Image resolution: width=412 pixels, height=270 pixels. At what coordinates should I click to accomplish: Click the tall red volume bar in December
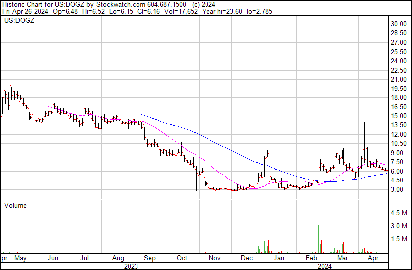click(268, 246)
